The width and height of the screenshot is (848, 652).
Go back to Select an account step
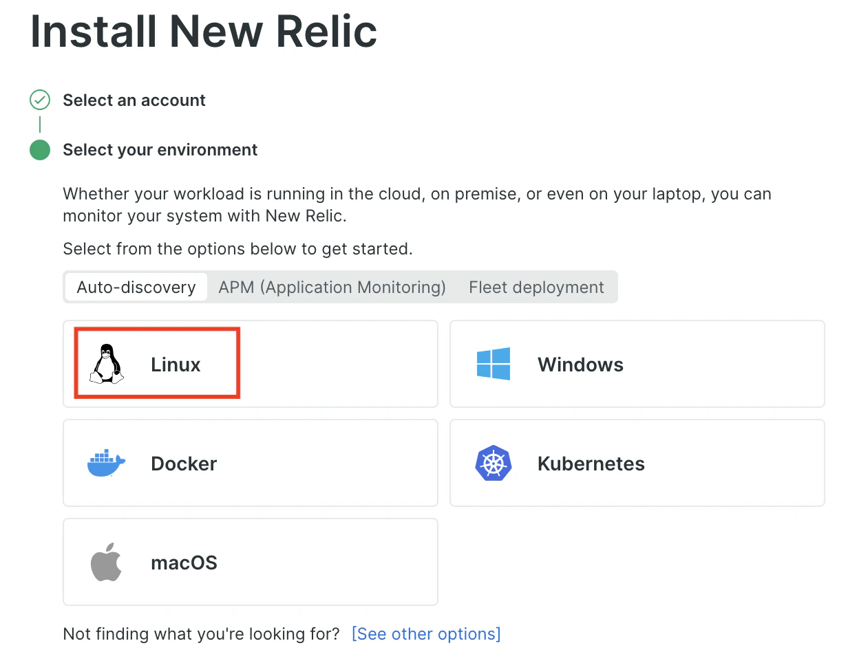click(x=134, y=100)
